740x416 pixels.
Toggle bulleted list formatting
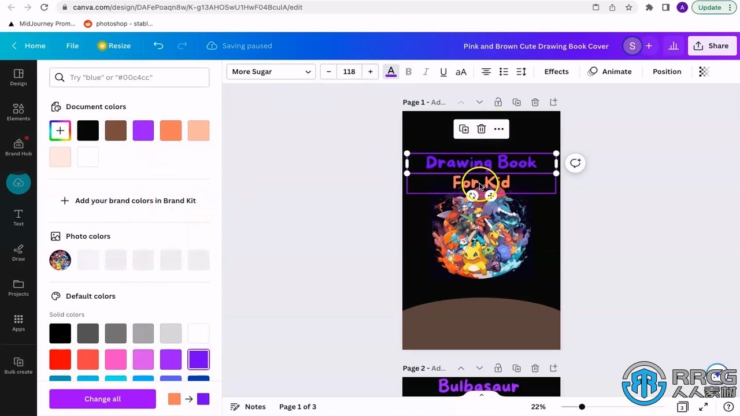[504, 72]
